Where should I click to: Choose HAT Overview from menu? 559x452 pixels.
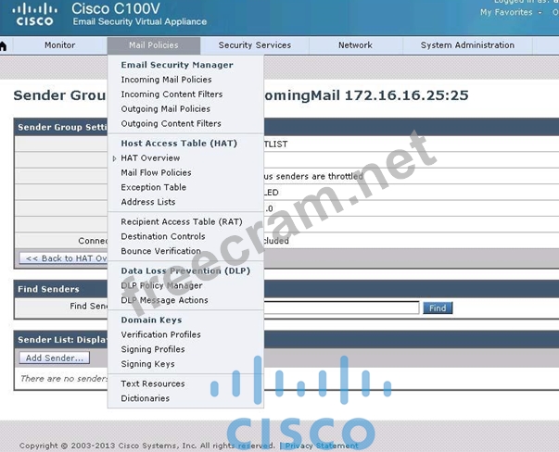150,158
